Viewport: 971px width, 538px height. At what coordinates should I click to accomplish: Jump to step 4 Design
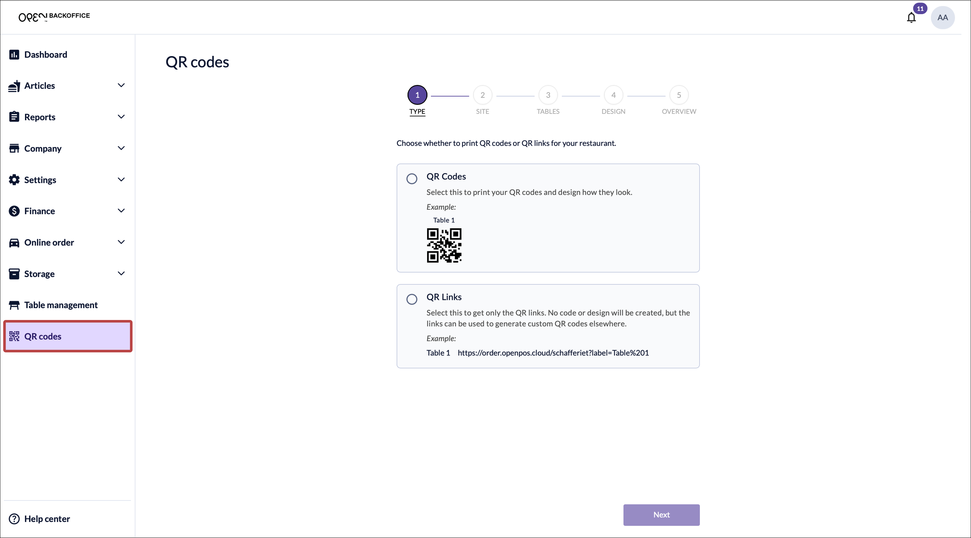pos(613,95)
